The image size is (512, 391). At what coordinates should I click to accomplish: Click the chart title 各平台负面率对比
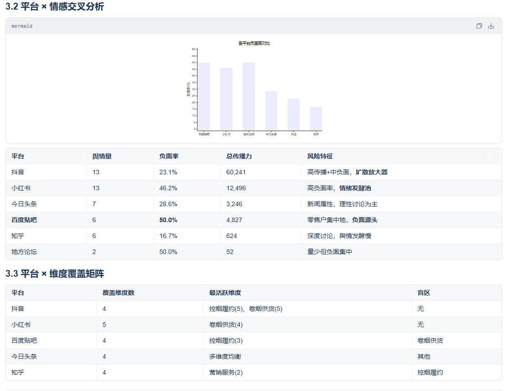point(254,43)
